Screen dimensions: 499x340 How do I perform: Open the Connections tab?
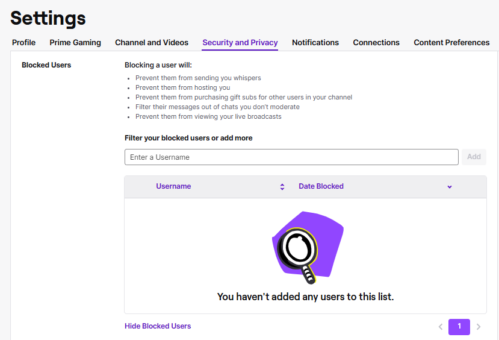[x=376, y=42]
